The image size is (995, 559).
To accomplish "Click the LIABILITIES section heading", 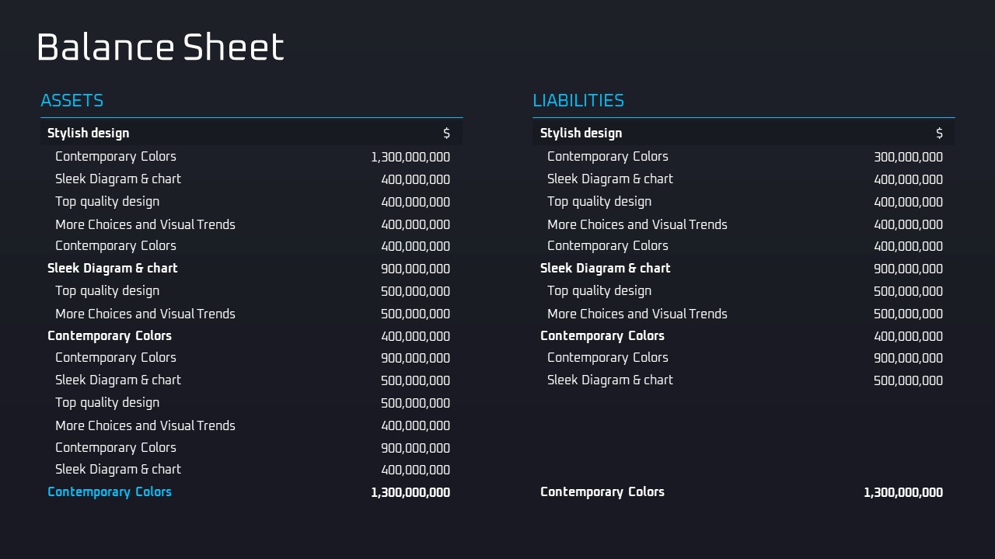I will pos(578,100).
